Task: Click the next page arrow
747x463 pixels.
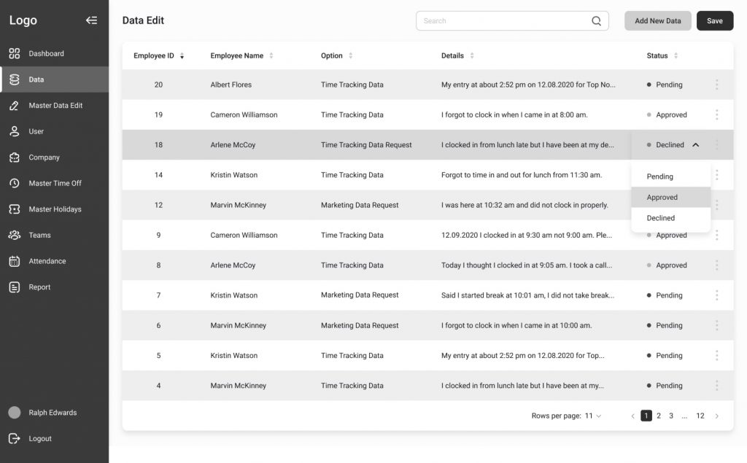Action: [716, 416]
